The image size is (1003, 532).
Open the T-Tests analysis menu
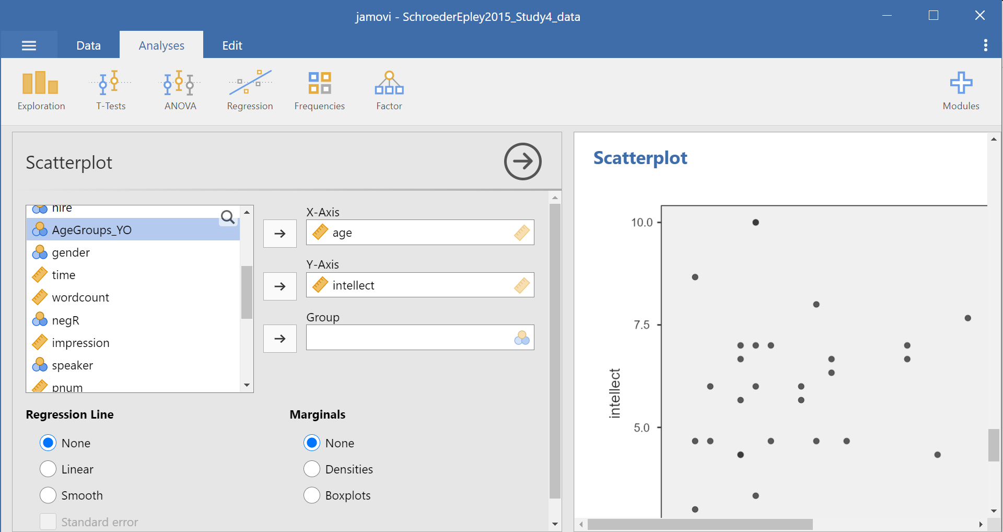pyautogui.click(x=111, y=91)
